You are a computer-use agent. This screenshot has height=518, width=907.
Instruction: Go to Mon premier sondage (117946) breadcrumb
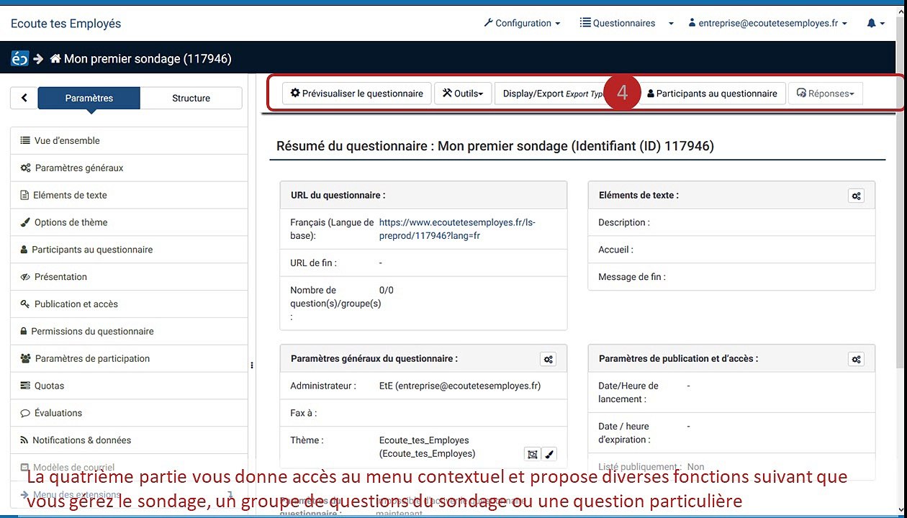point(148,59)
